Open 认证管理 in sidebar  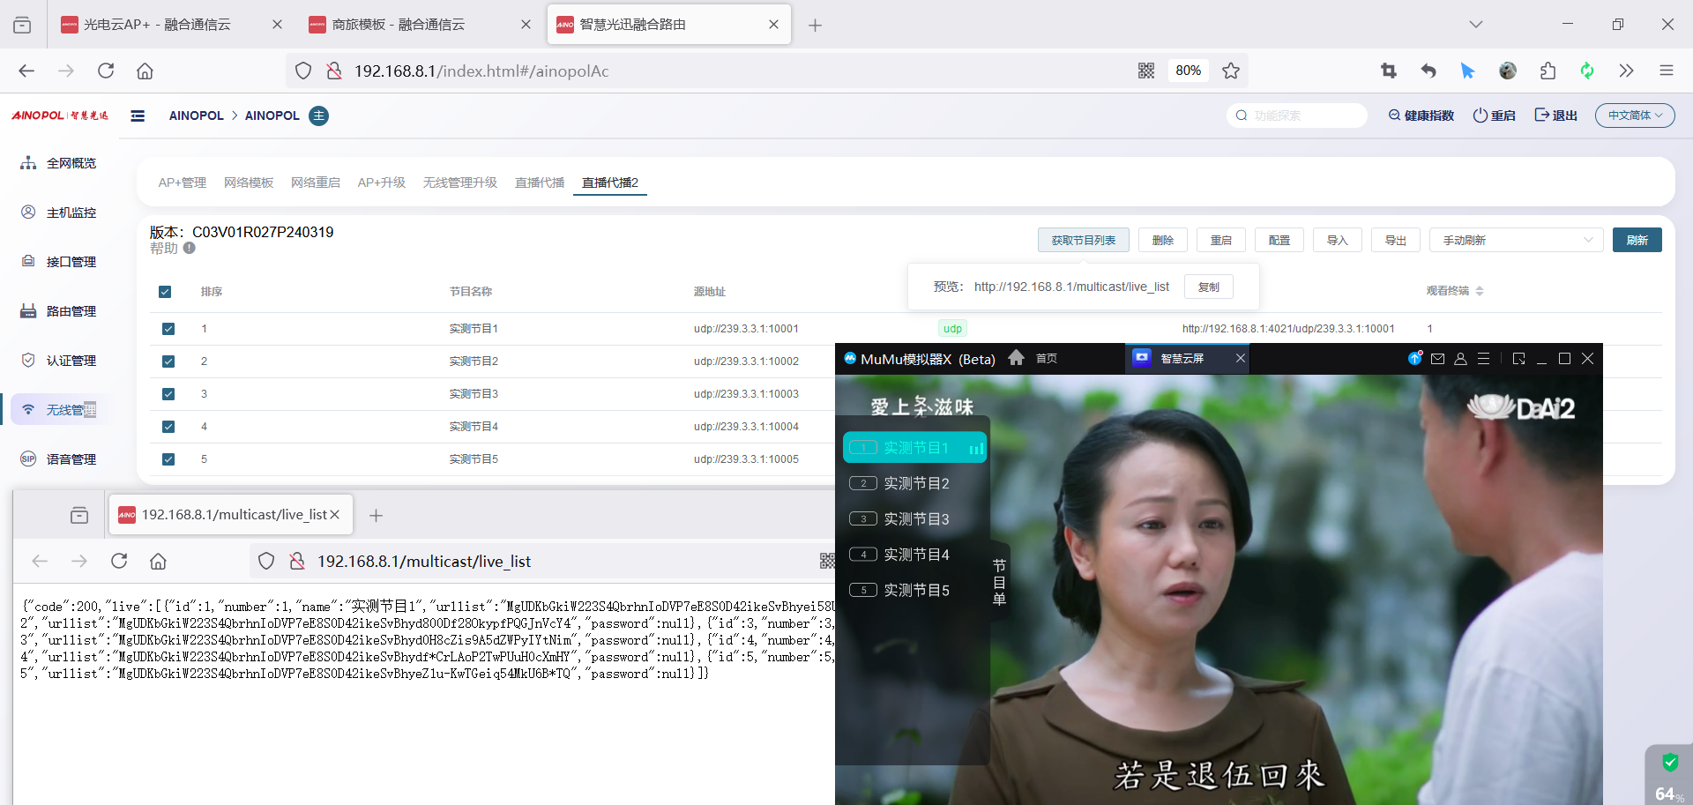click(x=58, y=361)
